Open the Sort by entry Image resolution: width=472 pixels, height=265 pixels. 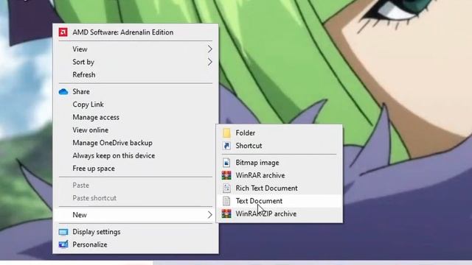[136, 62]
